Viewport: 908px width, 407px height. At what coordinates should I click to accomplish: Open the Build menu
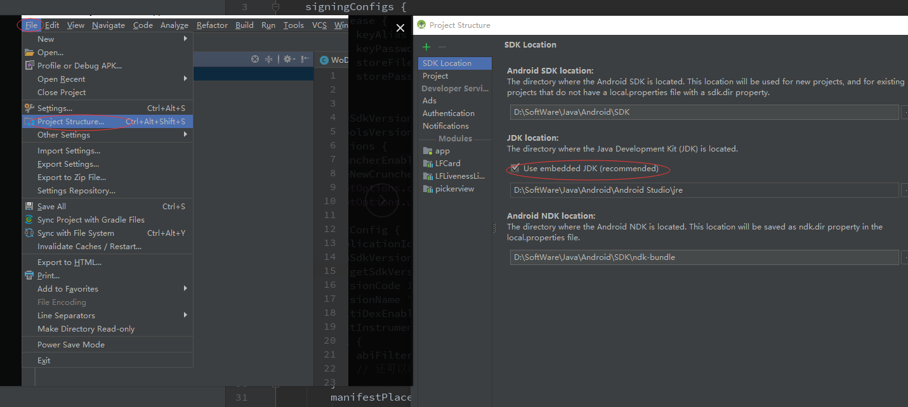tap(244, 25)
